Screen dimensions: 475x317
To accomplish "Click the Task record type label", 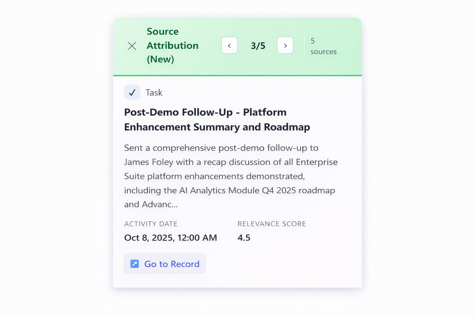I will coord(154,93).
